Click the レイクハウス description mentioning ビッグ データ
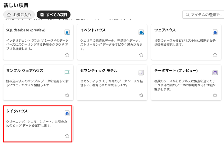This screenshot has height=144, width=224. tap(37, 123)
